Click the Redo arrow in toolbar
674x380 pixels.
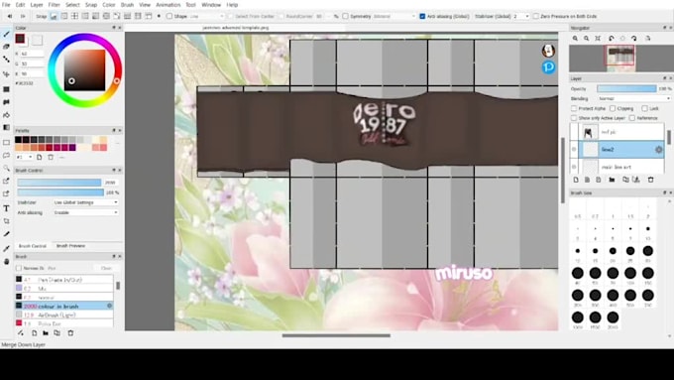(x=23, y=16)
